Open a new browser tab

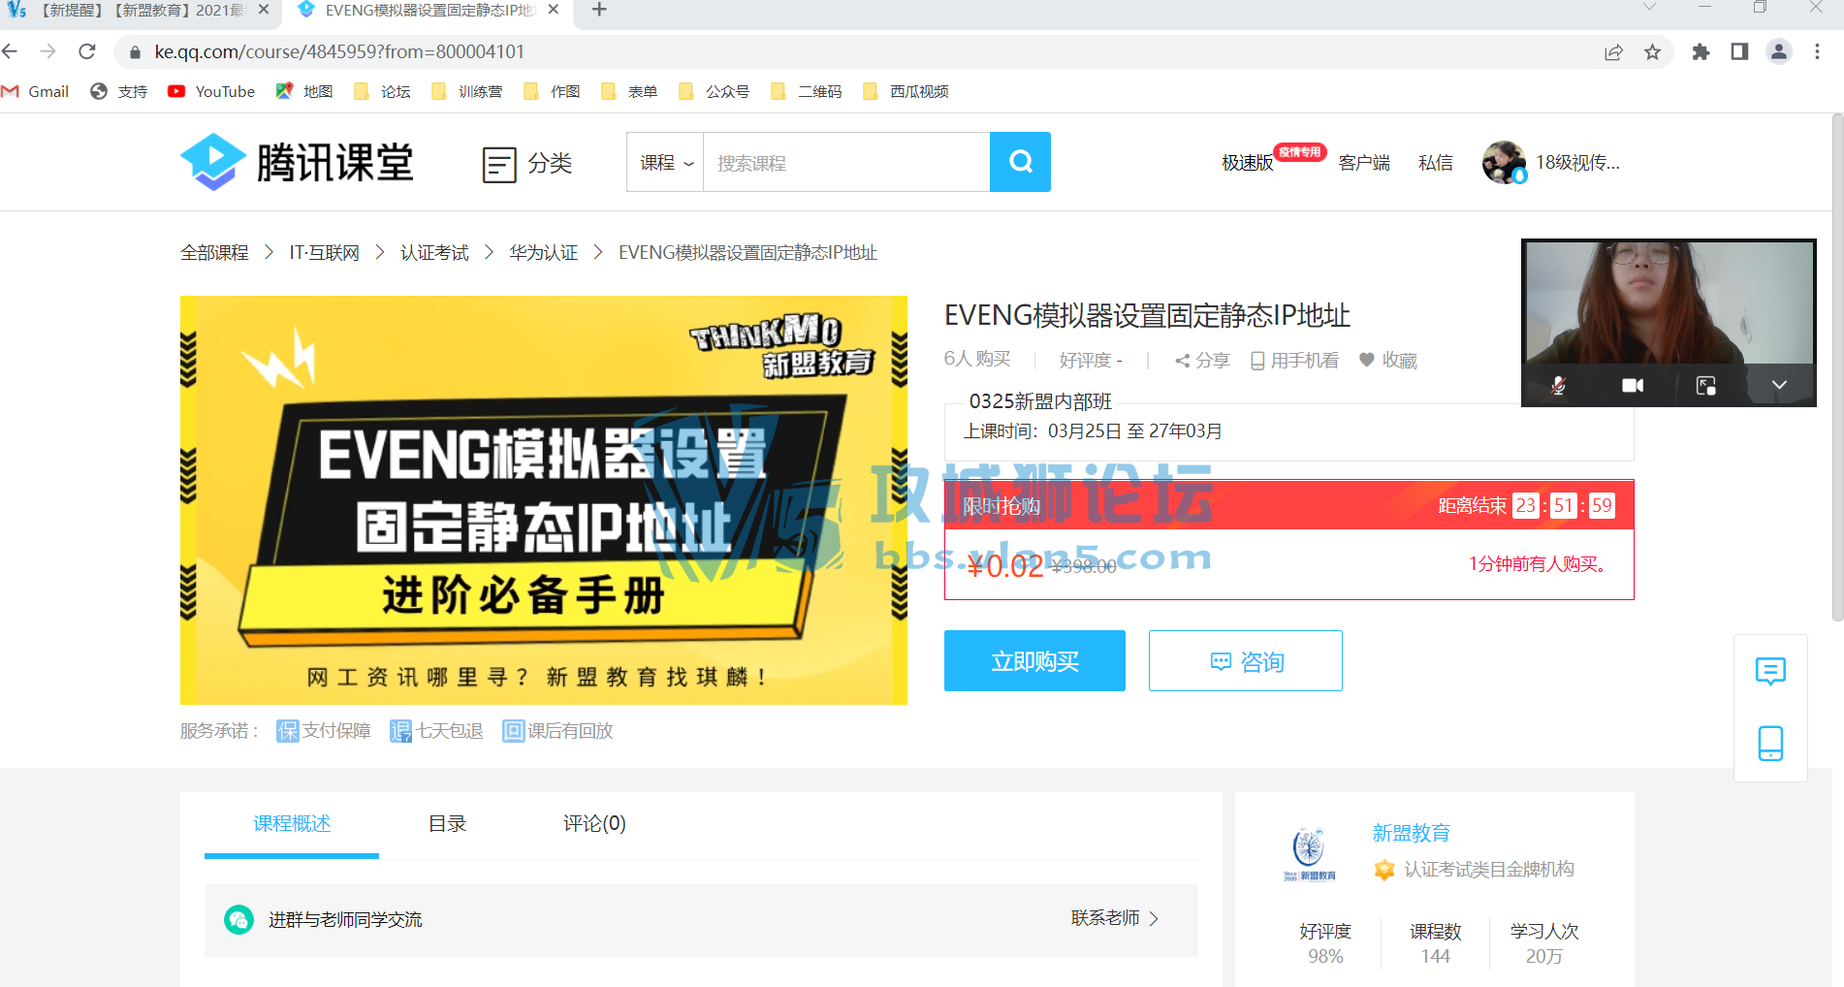(599, 10)
